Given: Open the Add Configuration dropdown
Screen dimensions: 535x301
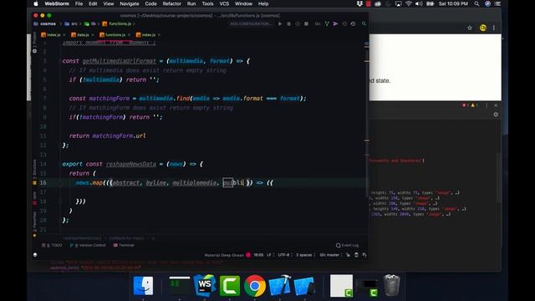Looking at the screenshot, I should 252,24.
